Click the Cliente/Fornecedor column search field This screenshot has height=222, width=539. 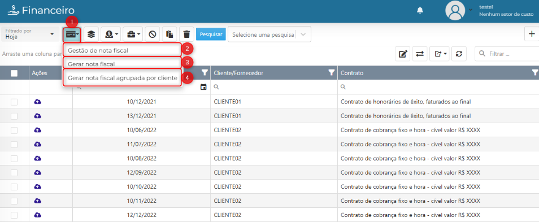pos(275,88)
